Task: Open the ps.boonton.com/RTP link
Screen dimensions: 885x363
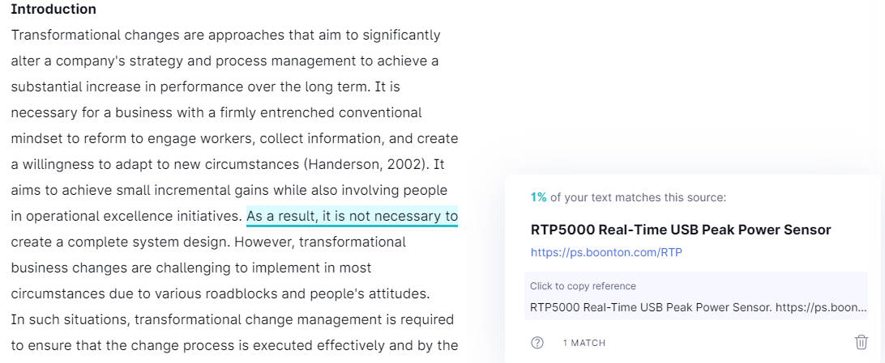Action: click(x=606, y=252)
